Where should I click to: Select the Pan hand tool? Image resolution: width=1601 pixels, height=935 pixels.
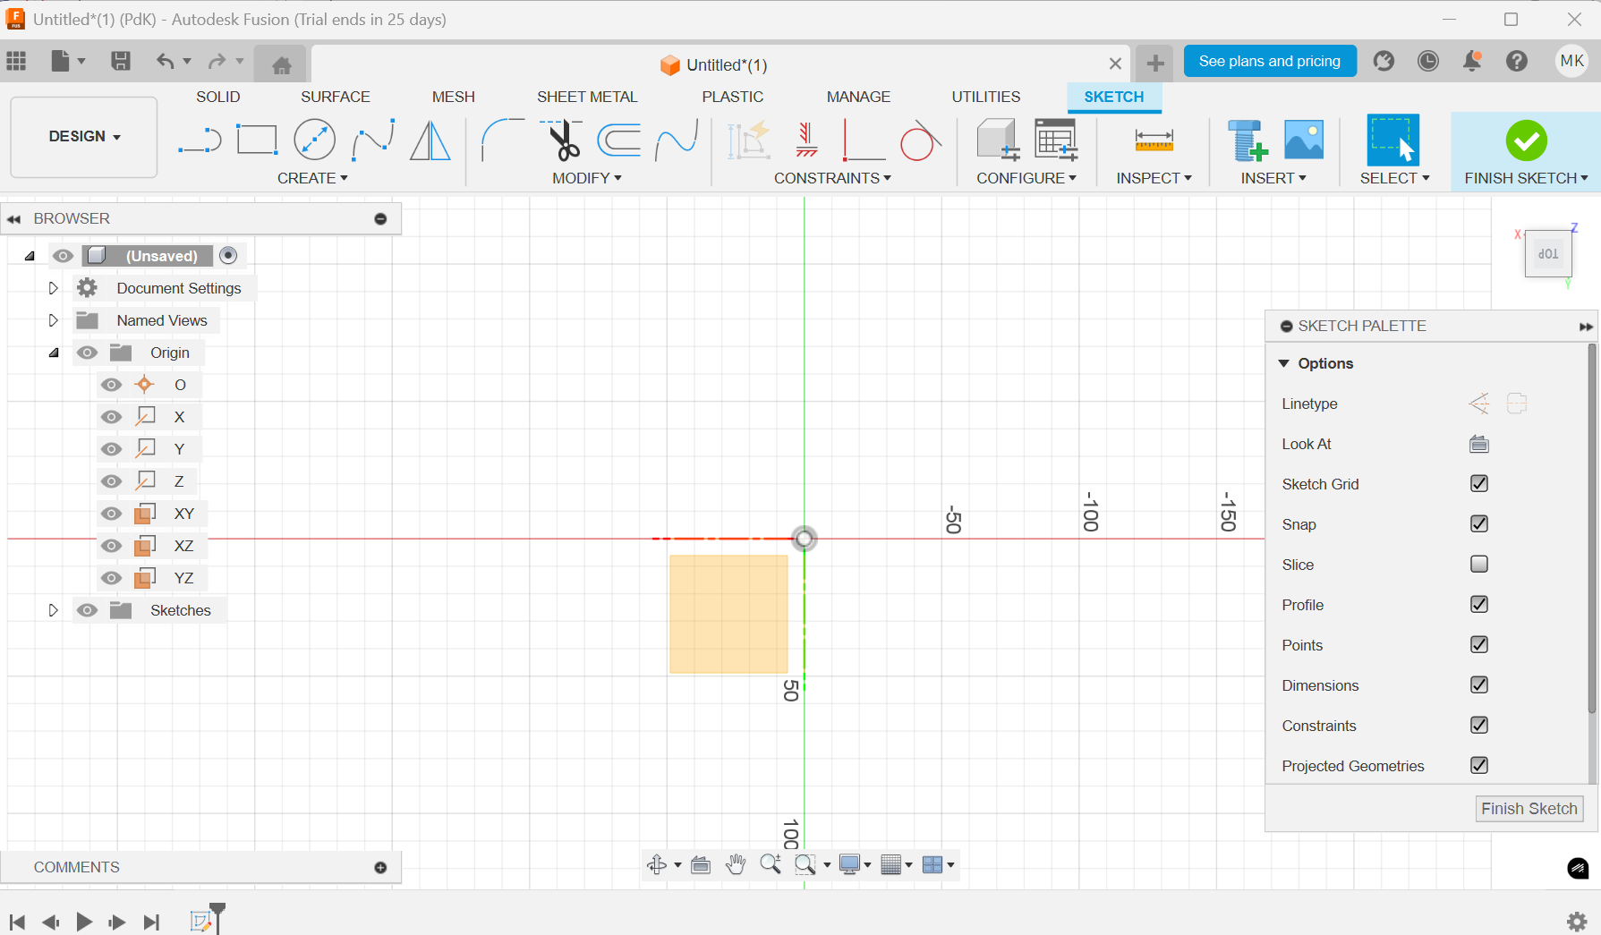pyautogui.click(x=736, y=864)
